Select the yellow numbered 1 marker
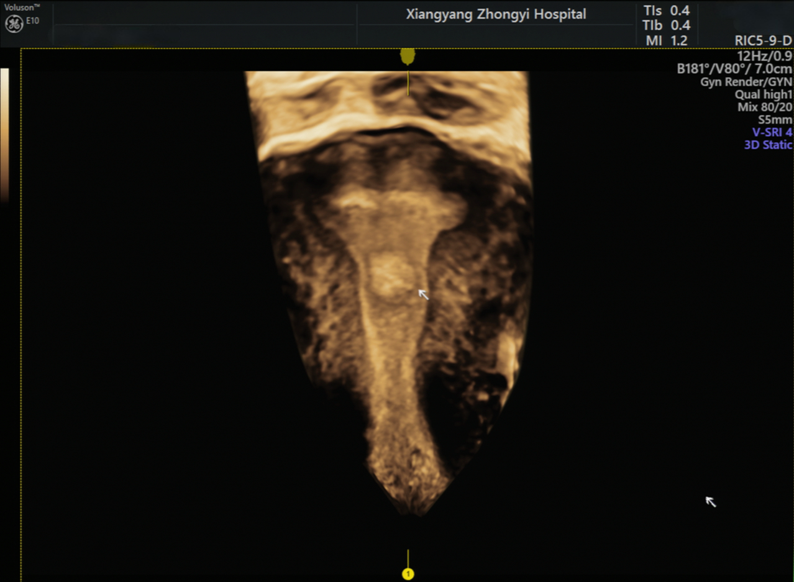Image resolution: width=794 pixels, height=582 pixels. coord(408,574)
